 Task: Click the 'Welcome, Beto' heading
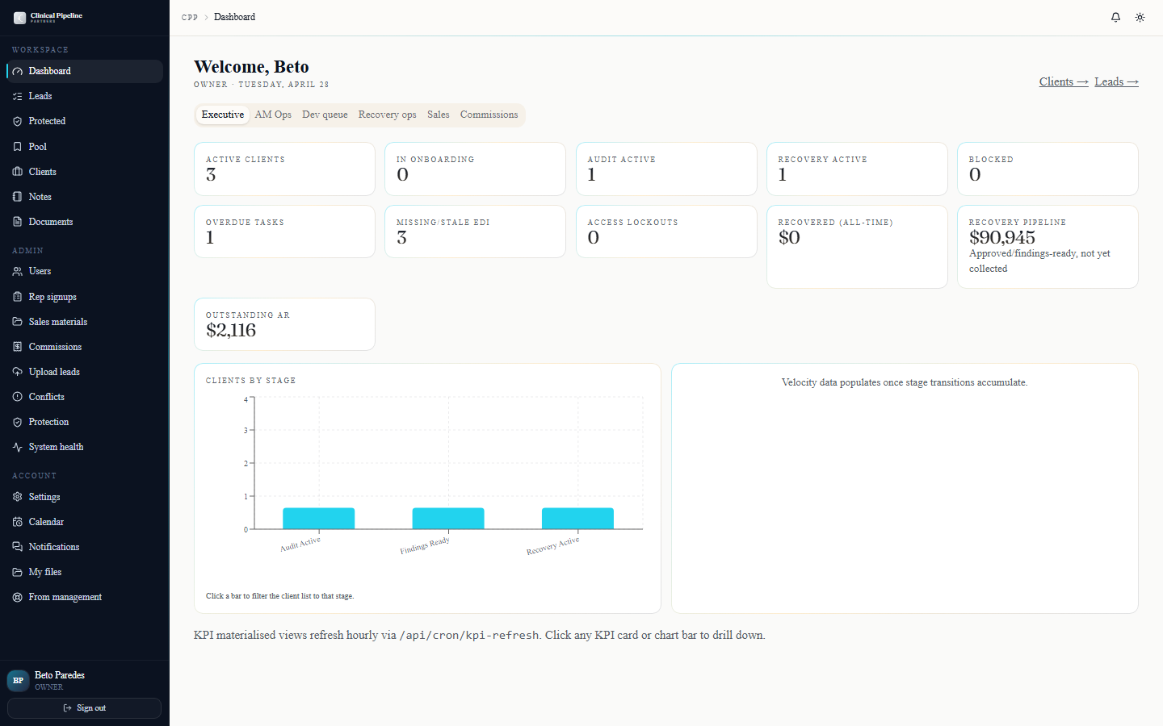[x=251, y=66]
